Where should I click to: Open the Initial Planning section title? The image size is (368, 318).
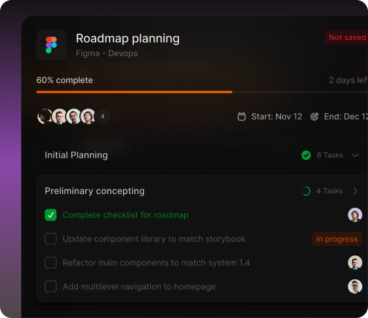(x=76, y=155)
